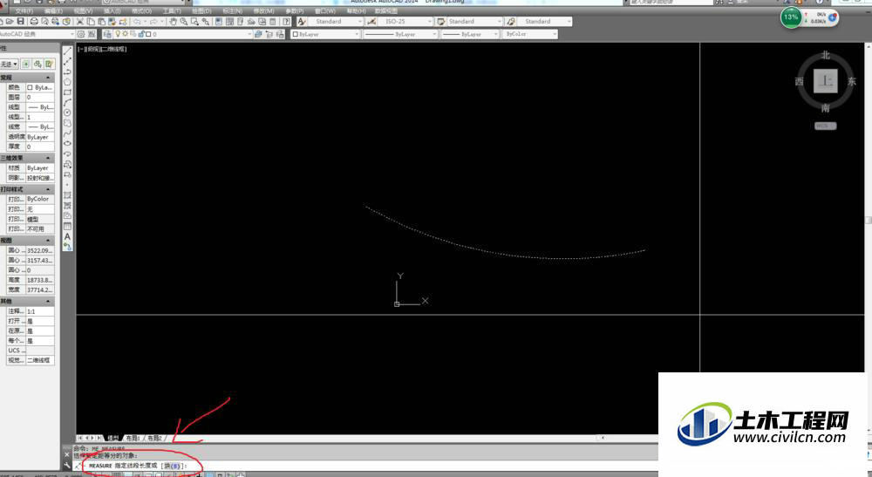Screen dimensions: 872x477
Task: Click the WCS button under ViewCube
Action: (825, 126)
